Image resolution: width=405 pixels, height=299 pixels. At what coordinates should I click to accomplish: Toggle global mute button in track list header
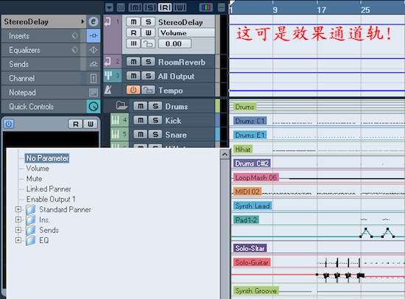pos(135,7)
